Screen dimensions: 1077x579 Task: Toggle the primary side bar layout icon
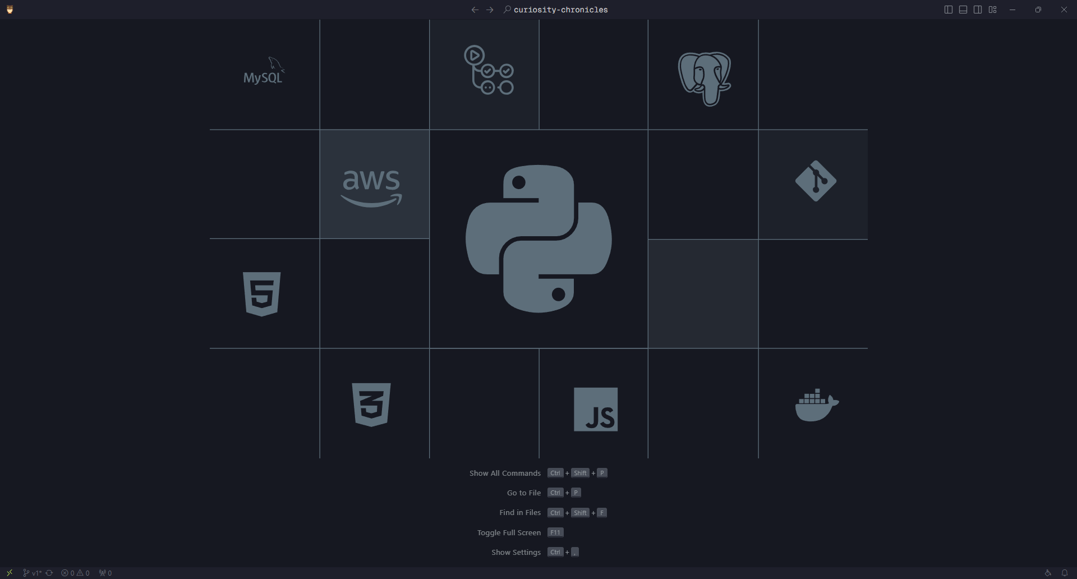tap(949, 10)
